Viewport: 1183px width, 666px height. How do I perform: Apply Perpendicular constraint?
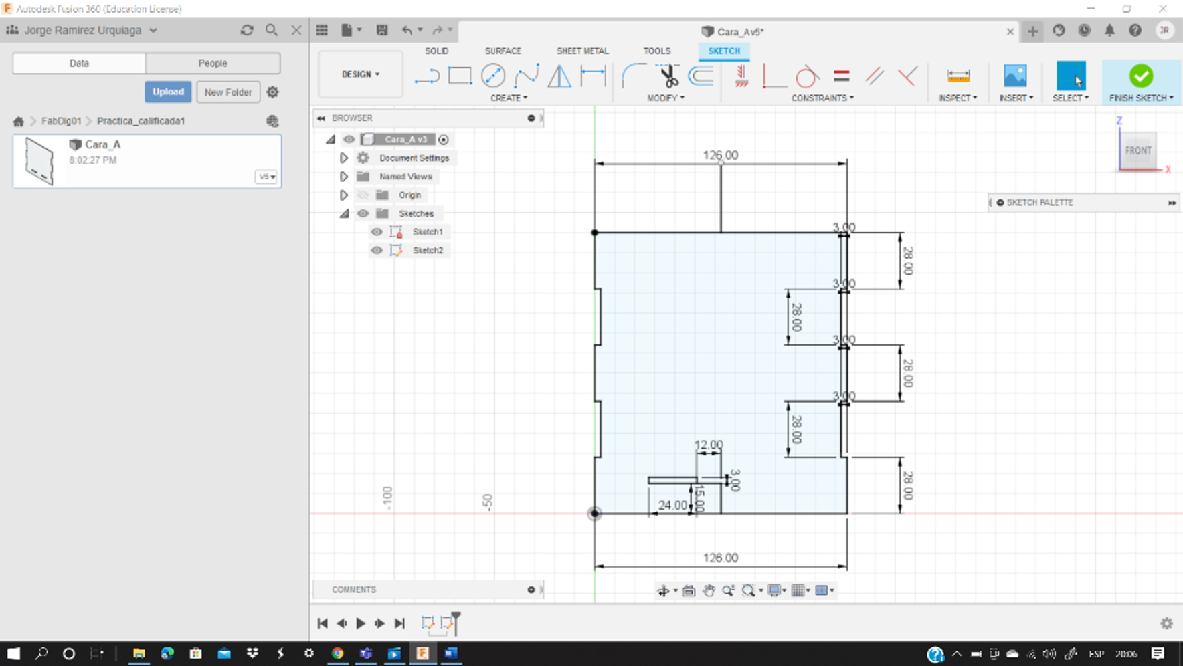774,76
